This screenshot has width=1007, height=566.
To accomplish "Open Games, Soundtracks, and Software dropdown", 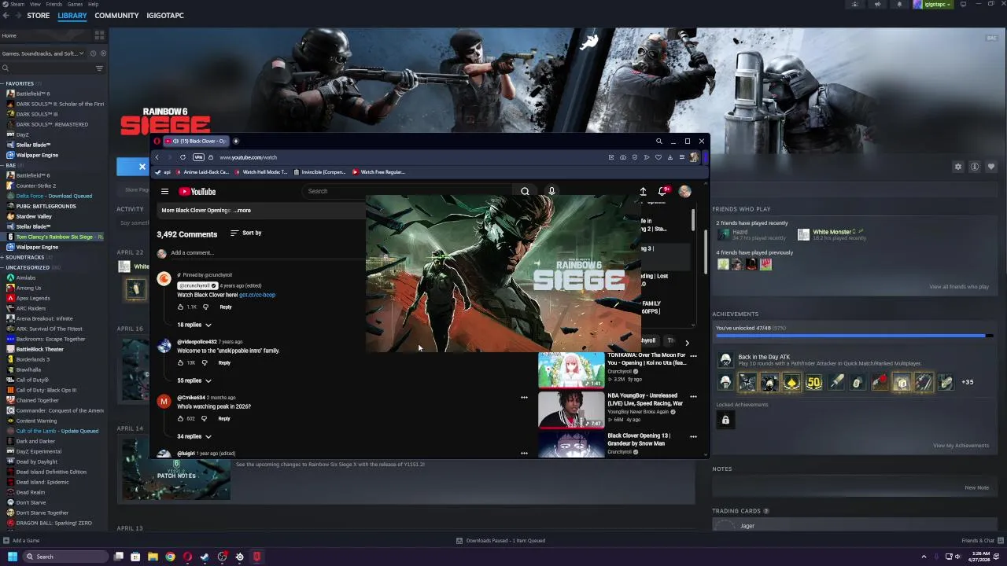I will (x=44, y=53).
